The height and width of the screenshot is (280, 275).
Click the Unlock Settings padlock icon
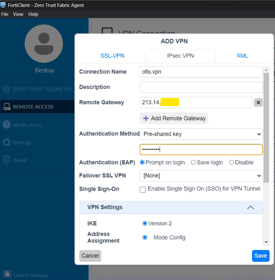click(x=7, y=275)
